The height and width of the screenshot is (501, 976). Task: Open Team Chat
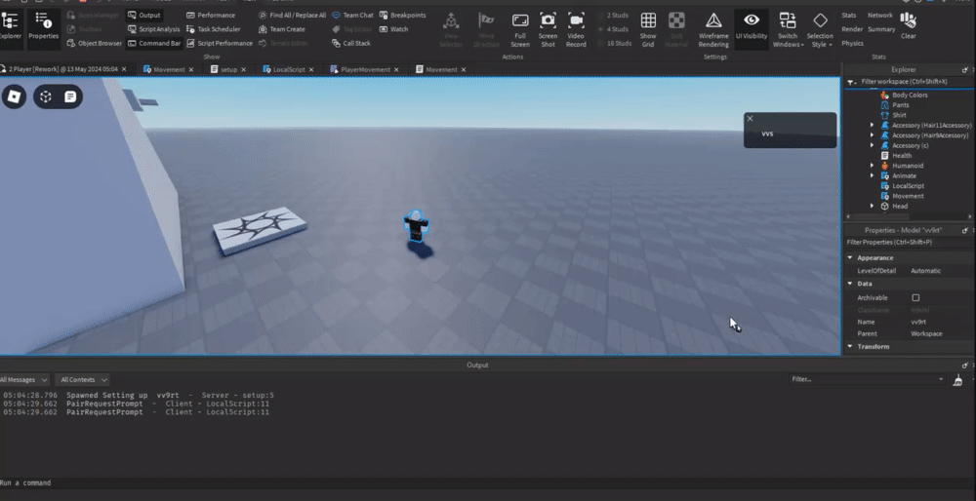[352, 15]
